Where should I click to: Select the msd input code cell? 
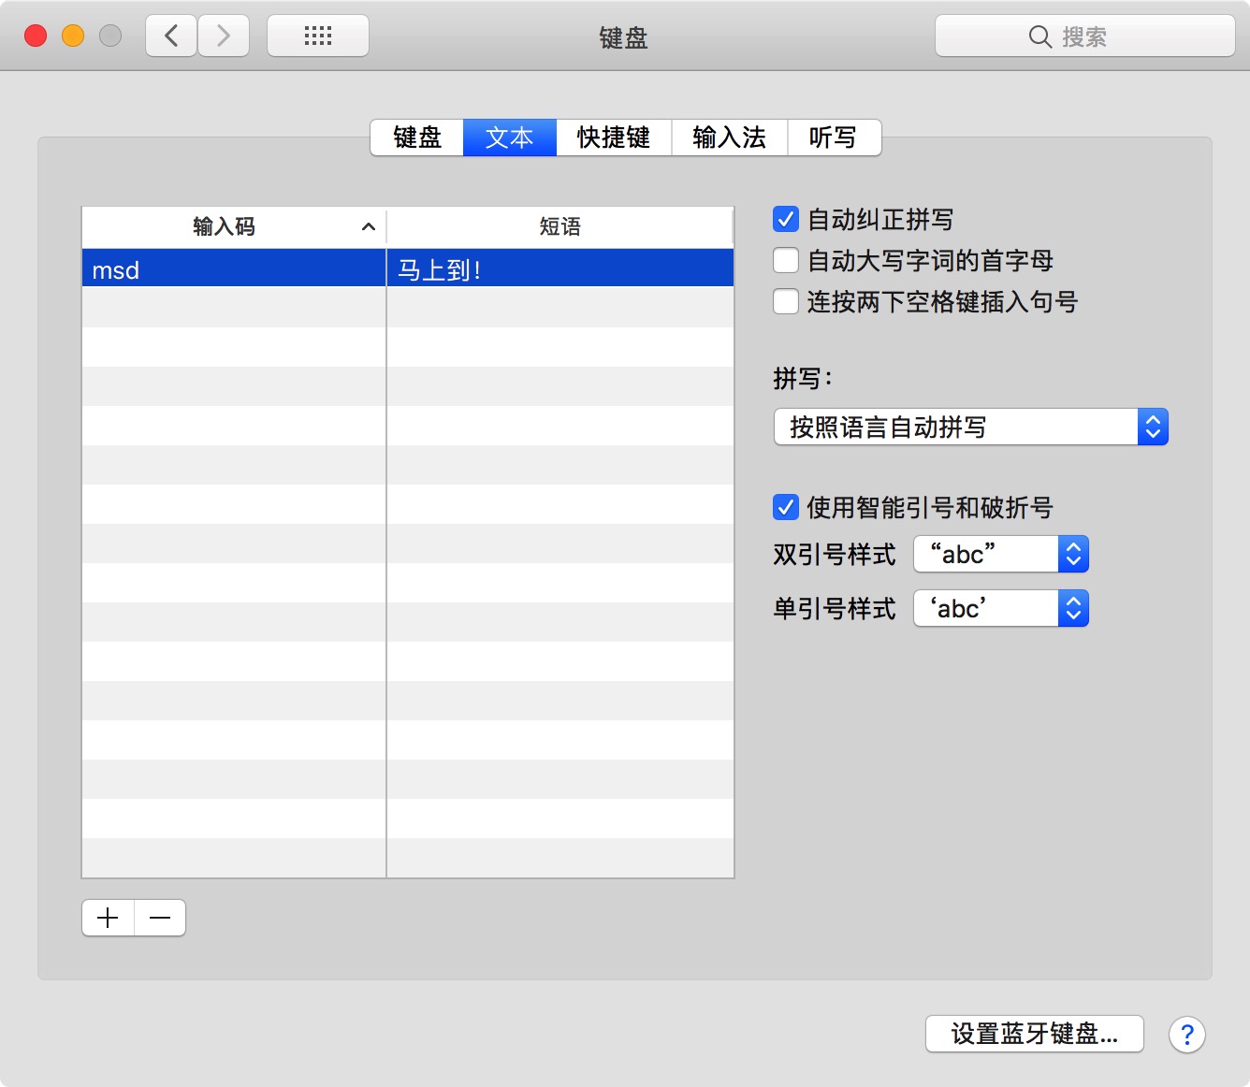coord(234,269)
